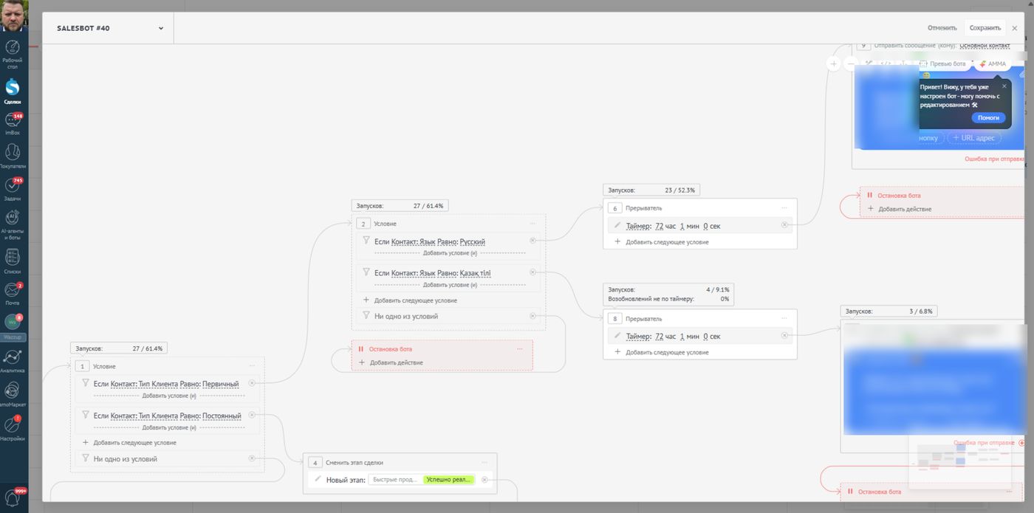Open the Покупатели section
The height and width of the screenshot is (513, 1034).
pos(13,156)
